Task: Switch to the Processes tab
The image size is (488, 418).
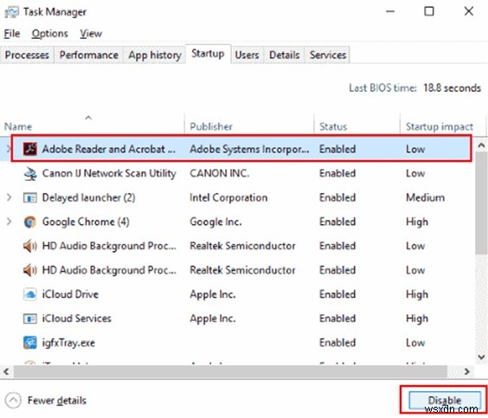Action: coord(27,55)
